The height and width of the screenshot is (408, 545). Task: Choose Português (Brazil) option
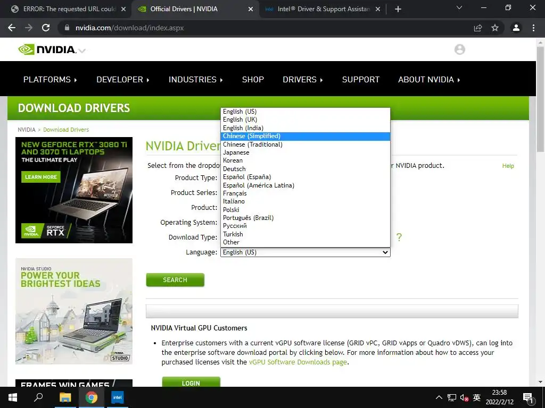[305, 218]
